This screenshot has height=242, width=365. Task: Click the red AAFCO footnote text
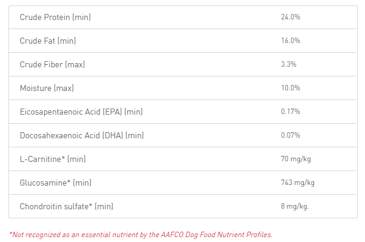point(141,235)
